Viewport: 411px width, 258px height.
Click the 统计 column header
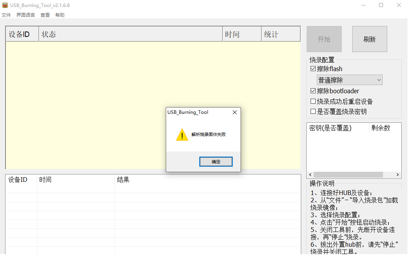coord(281,34)
